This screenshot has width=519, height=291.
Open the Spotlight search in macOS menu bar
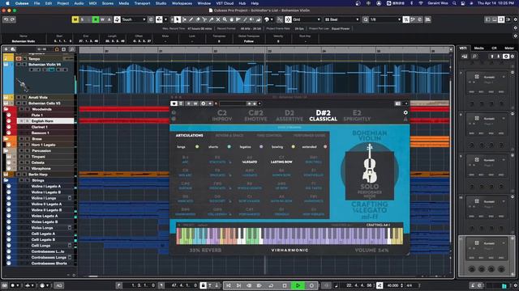[454, 3]
